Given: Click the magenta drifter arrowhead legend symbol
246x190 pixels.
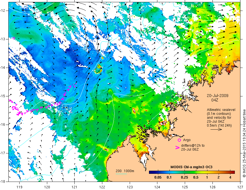Looking at the screenshot, I should 177,147.
